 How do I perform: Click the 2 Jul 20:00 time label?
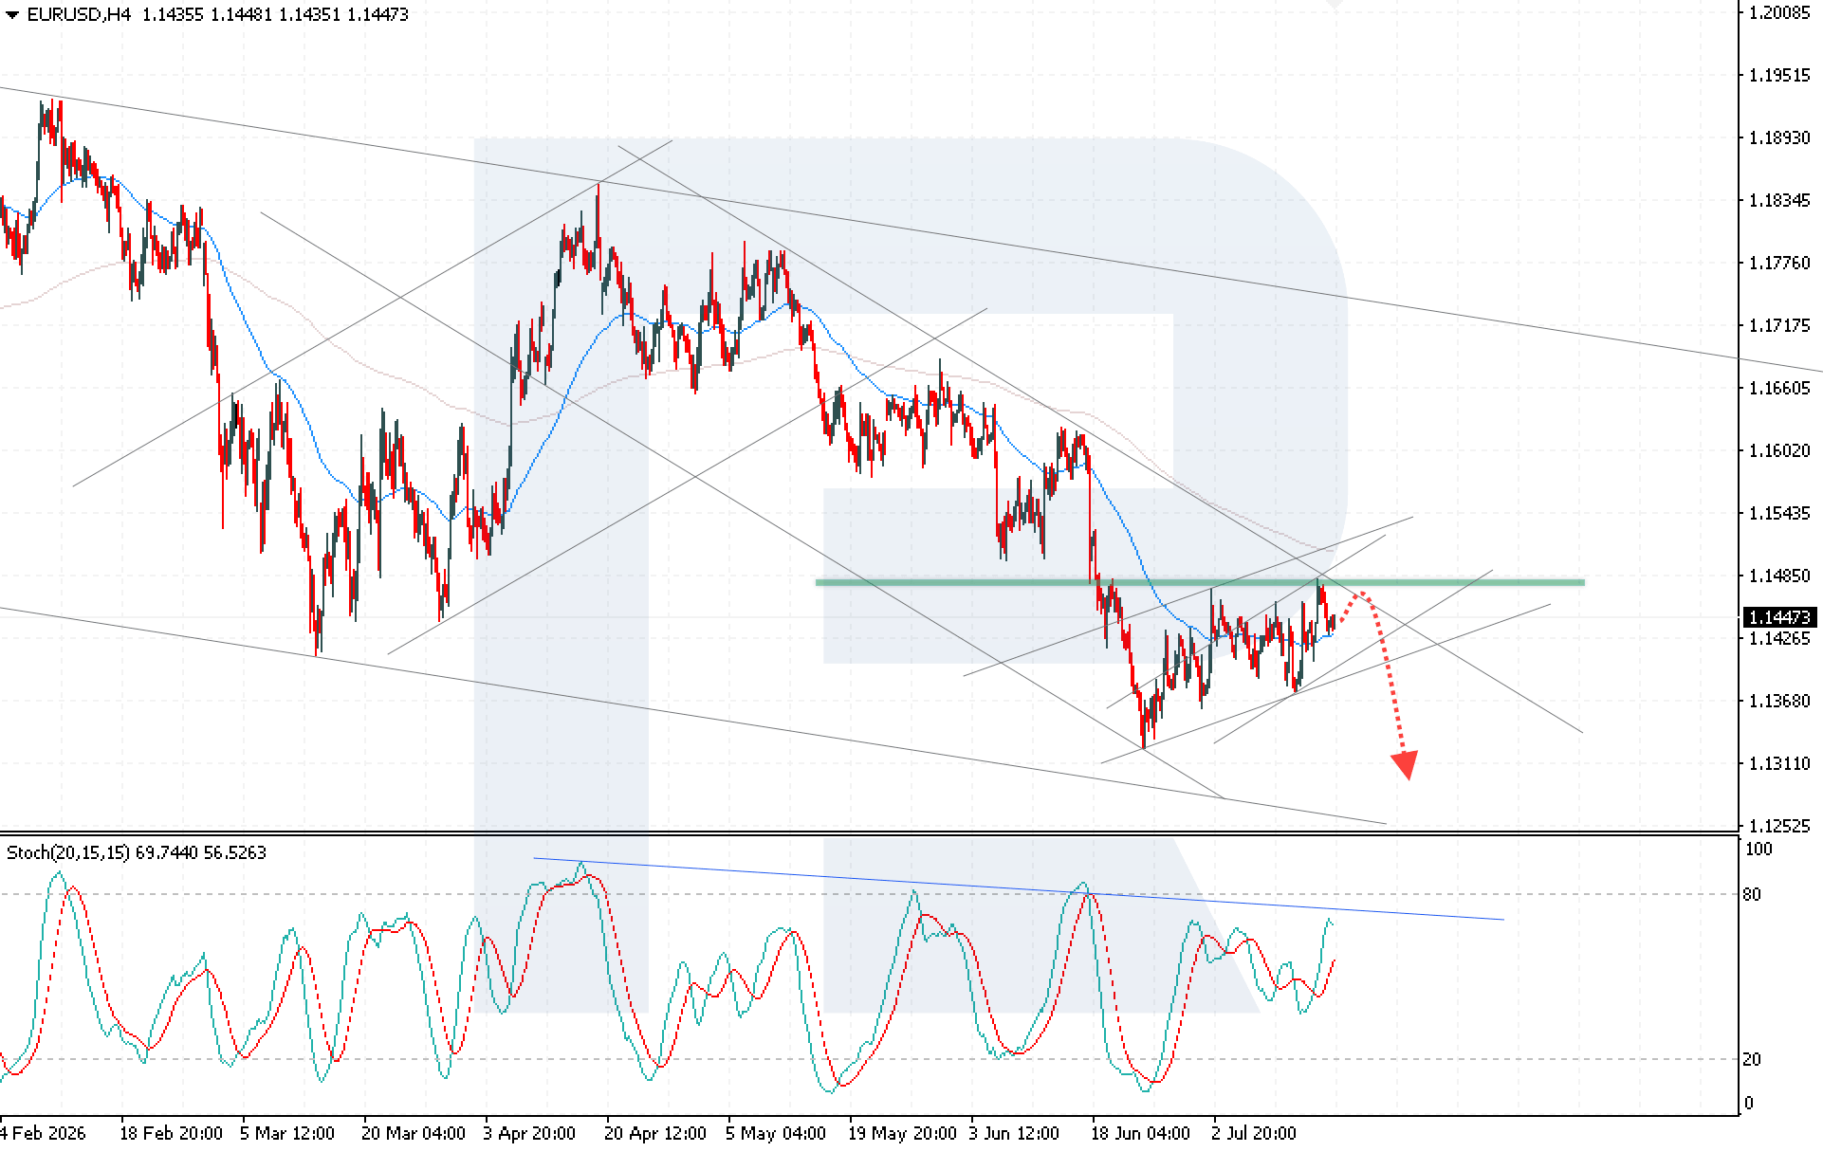pyautogui.click(x=1254, y=1133)
